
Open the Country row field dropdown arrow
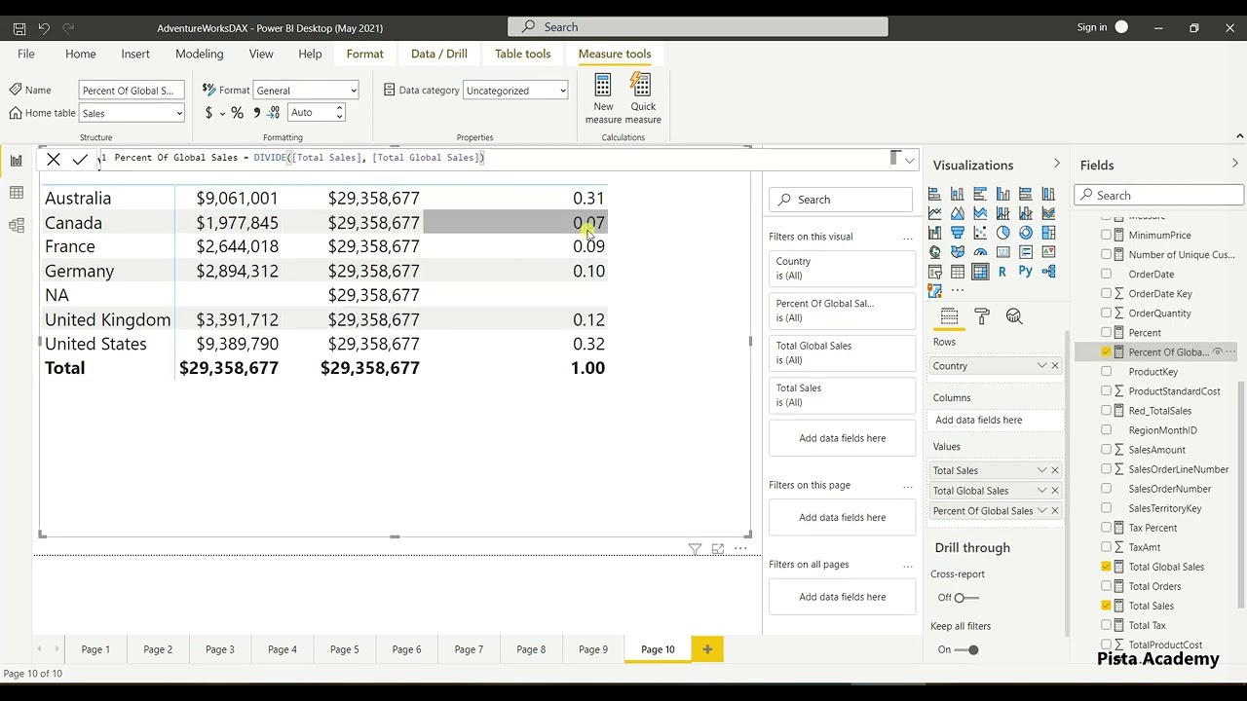1041,366
